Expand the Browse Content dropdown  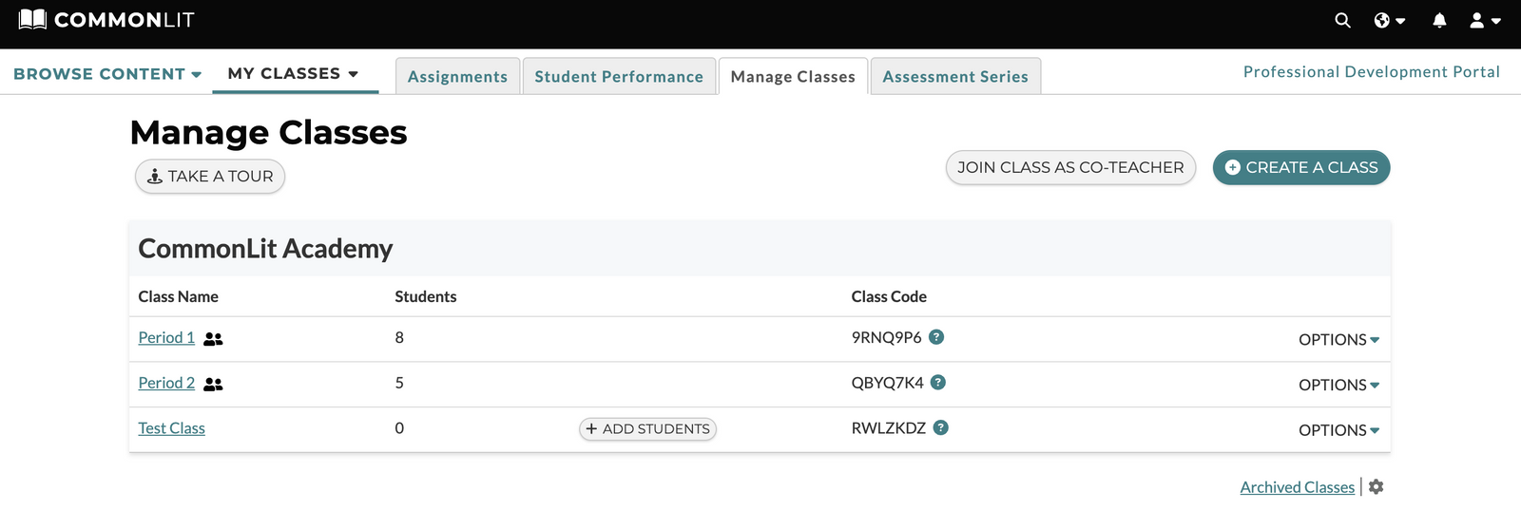point(107,74)
